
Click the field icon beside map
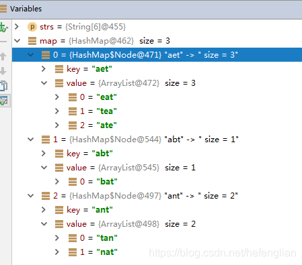32,41
